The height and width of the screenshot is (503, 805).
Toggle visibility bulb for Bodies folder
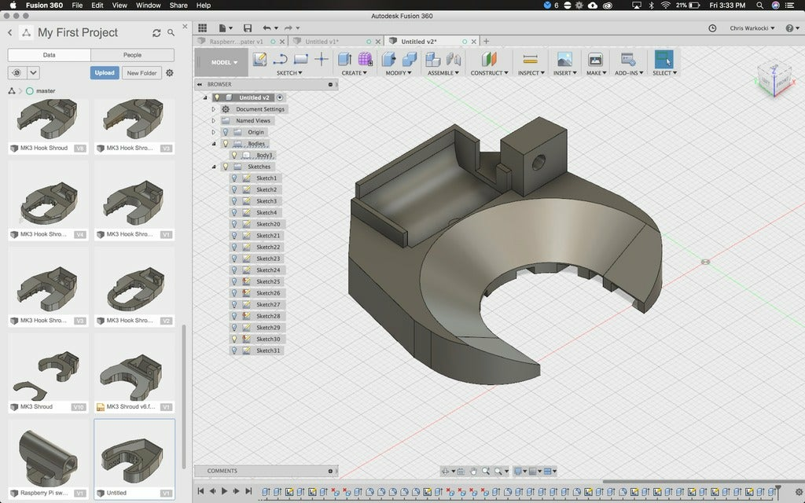[x=225, y=144]
